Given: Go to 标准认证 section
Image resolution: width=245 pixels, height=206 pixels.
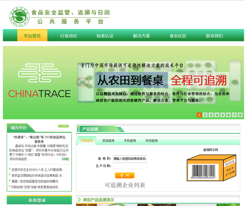Looking at the screenshot, I should 105,36.
